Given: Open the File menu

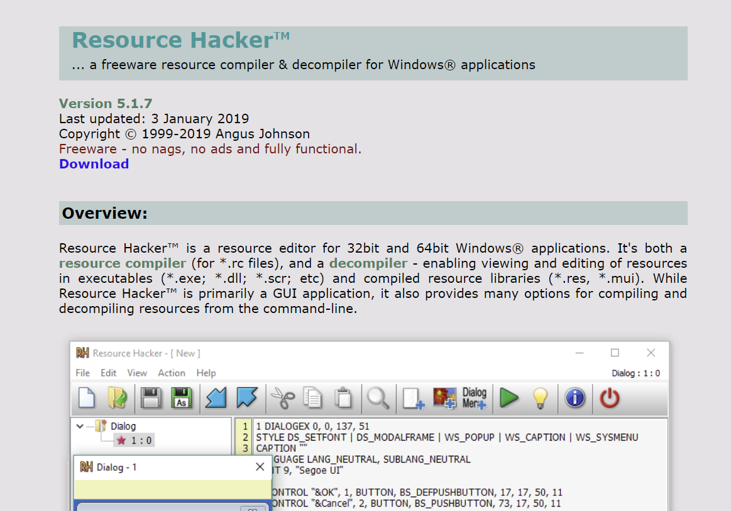Looking at the screenshot, I should point(82,373).
